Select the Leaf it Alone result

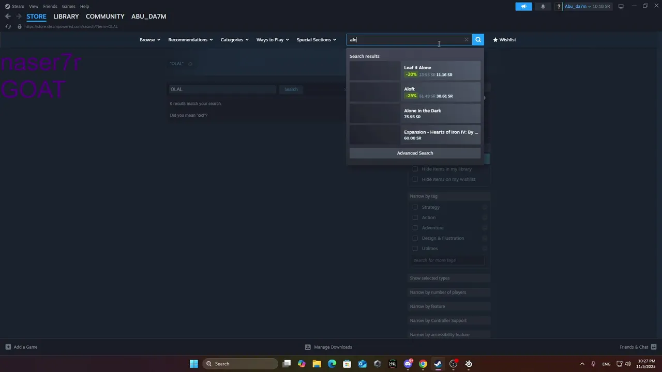pos(415,71)
